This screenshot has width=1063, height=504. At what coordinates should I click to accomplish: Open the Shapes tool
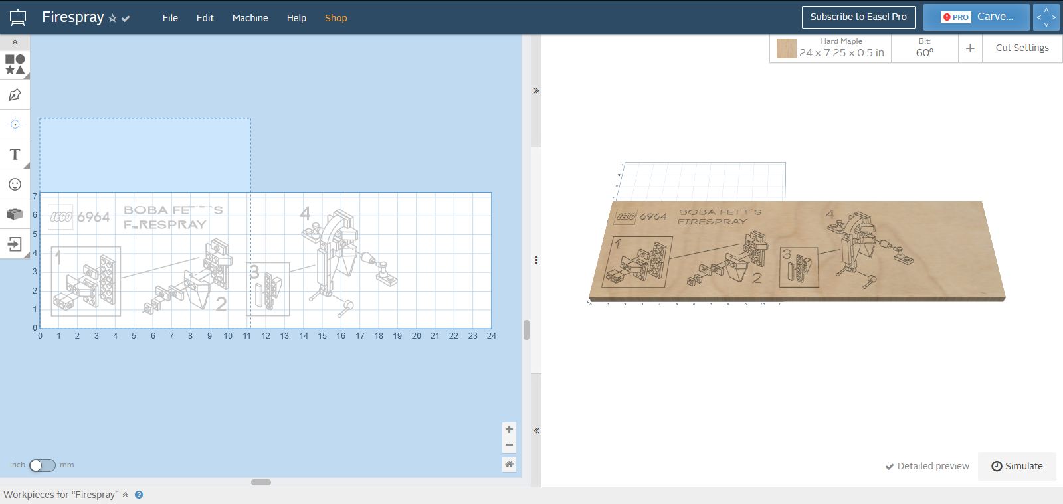pos(15,64)
